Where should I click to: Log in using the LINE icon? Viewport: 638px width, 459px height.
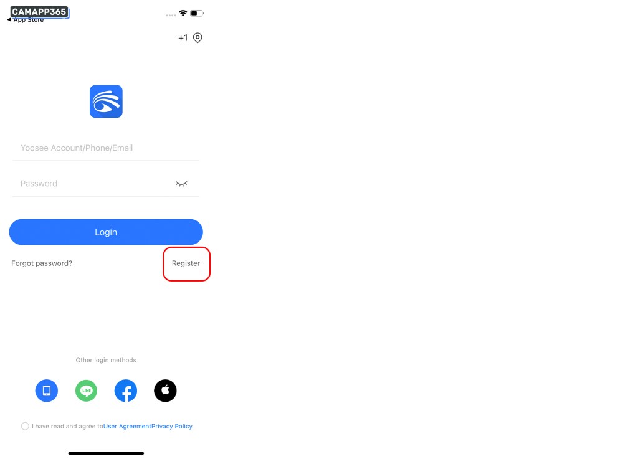[x=86, y=390]
